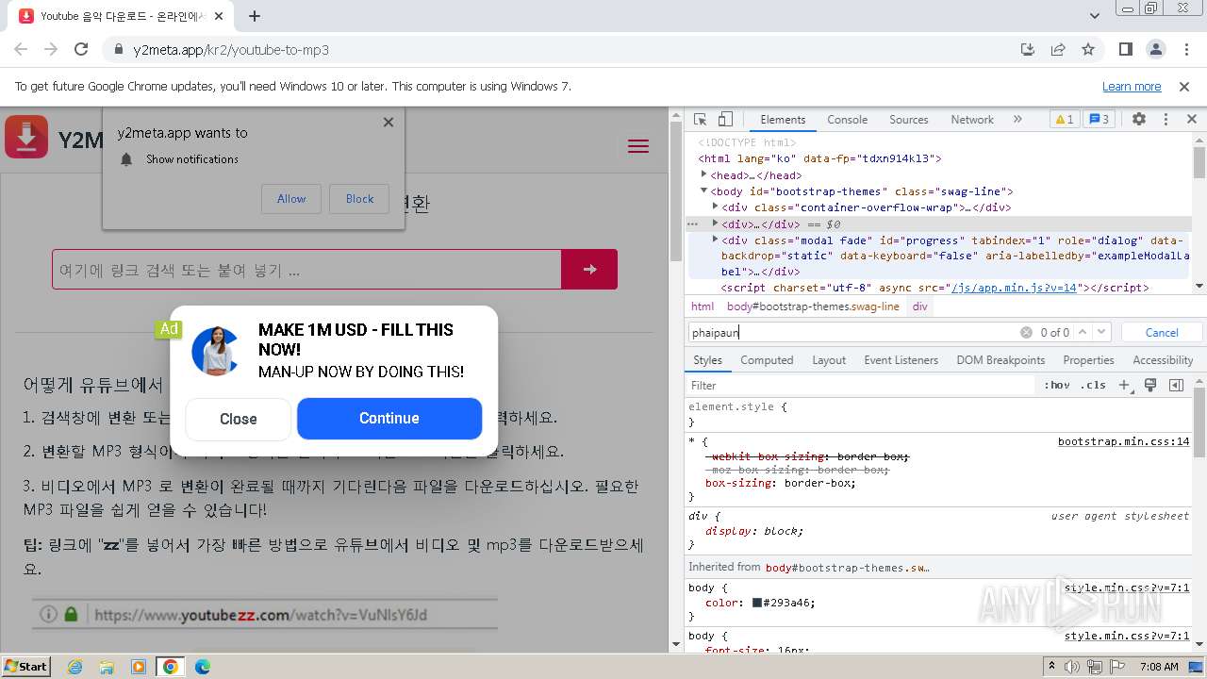Viewport: 1207px width, 679px height.
Task: Open the /js/app.min.js?v=14 script link
Action: click(x=1014, y=288)
